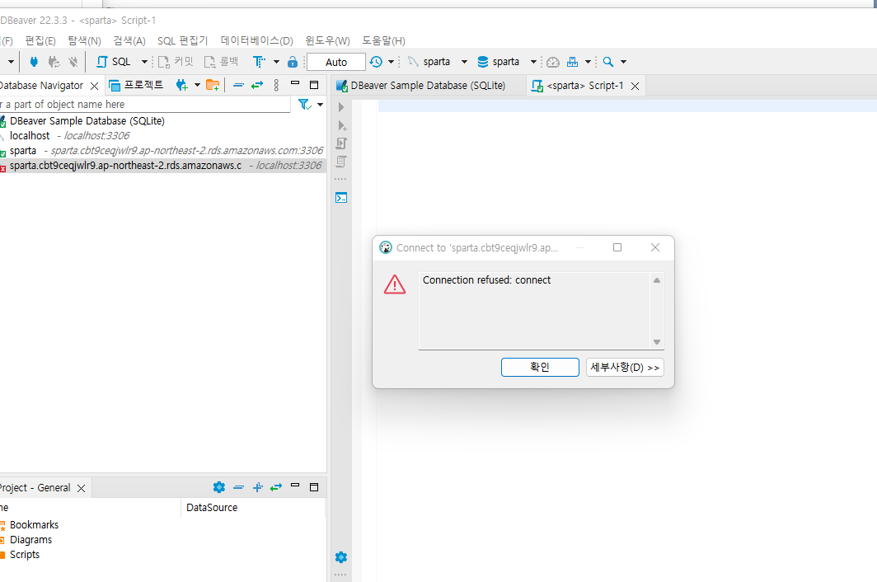Open the dropdown next to tools icon
Viewport: 877px width, 582px height.
[588, 62]
